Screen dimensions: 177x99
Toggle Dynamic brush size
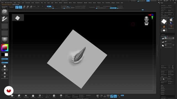click(73, 8)
